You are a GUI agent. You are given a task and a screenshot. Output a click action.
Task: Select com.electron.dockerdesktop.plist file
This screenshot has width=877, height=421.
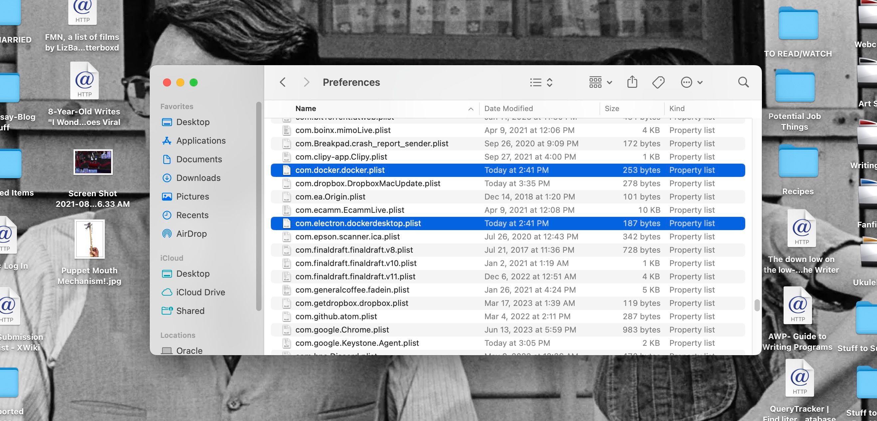358,223
